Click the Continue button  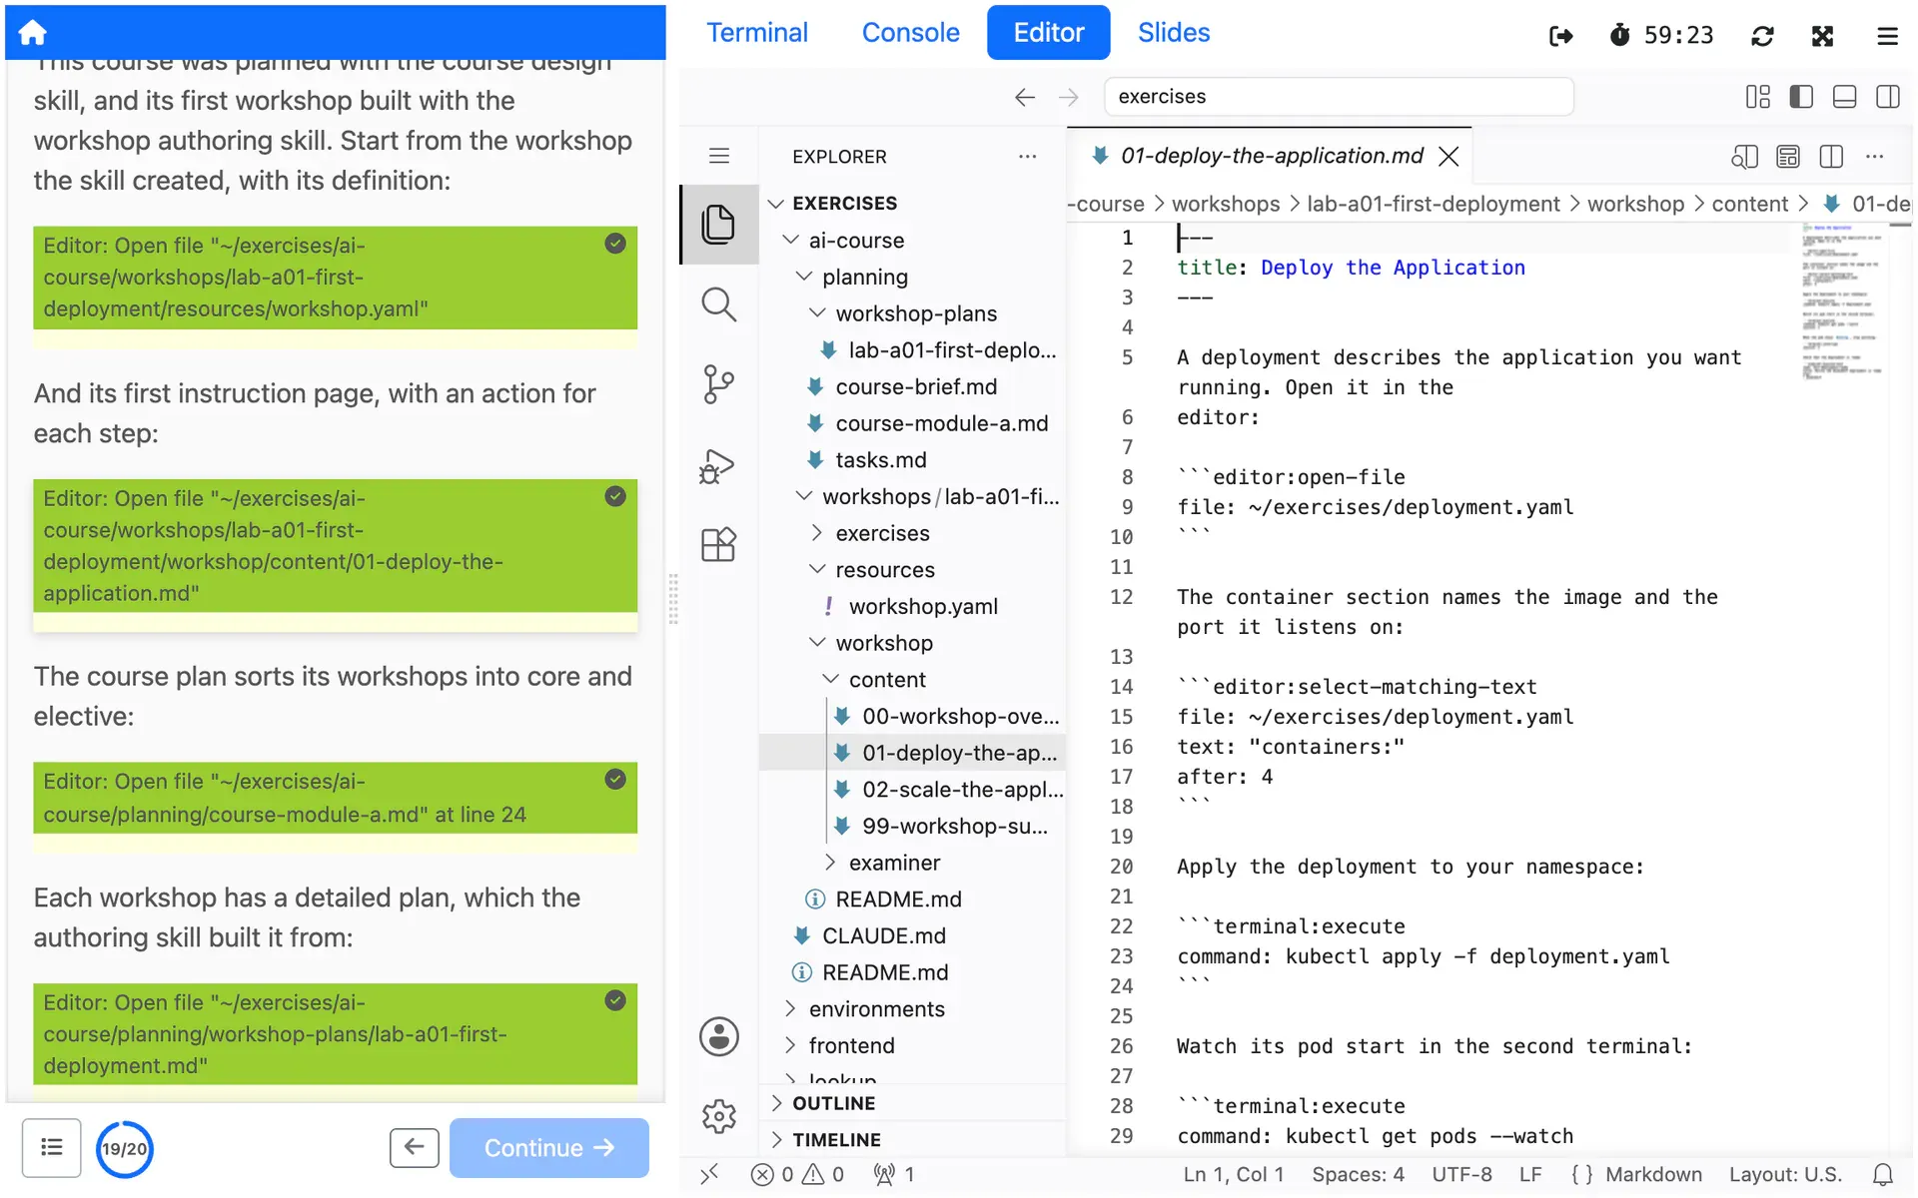pyautogui.click(x=548, y=1148)
